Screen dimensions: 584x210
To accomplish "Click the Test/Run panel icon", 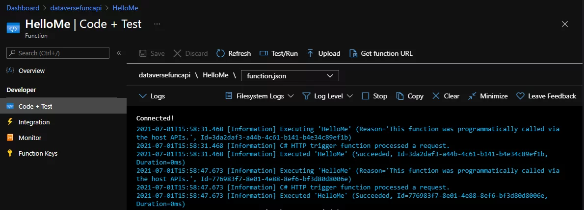I will pyautogui.click(x=264, y=53).
